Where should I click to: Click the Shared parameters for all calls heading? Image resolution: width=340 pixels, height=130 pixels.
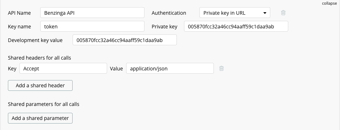(x=43, y=104)
